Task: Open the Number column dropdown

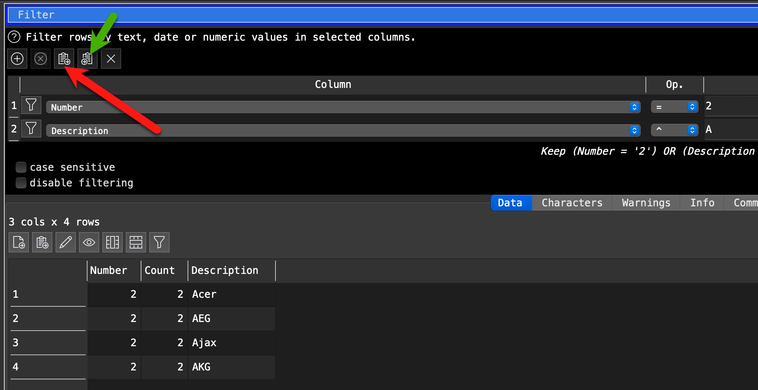Action: tap(343, 107)
